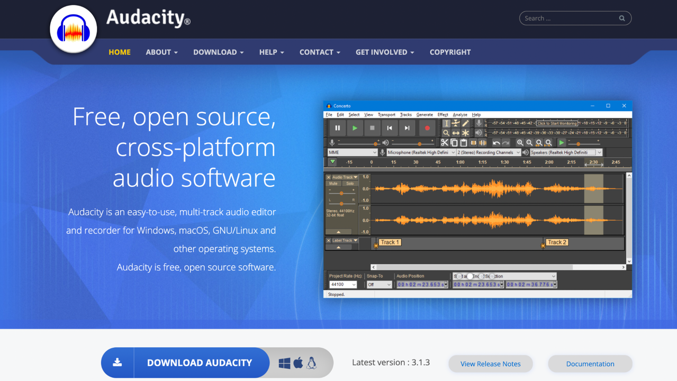
Task: Click the Skip to End button
Action: click(407, 128)
